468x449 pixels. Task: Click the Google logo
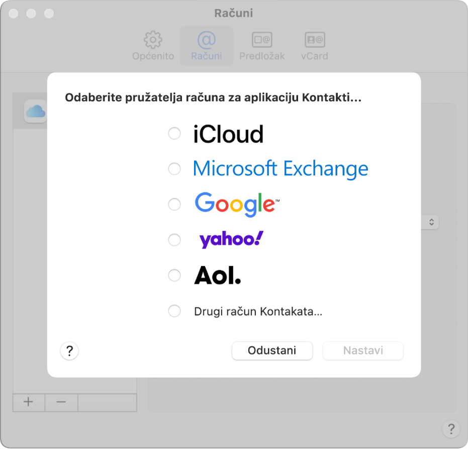[237, 204]
